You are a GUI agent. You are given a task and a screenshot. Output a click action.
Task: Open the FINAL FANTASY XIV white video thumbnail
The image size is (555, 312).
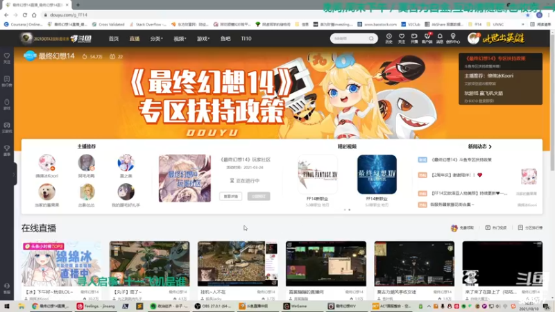(318, 174)
